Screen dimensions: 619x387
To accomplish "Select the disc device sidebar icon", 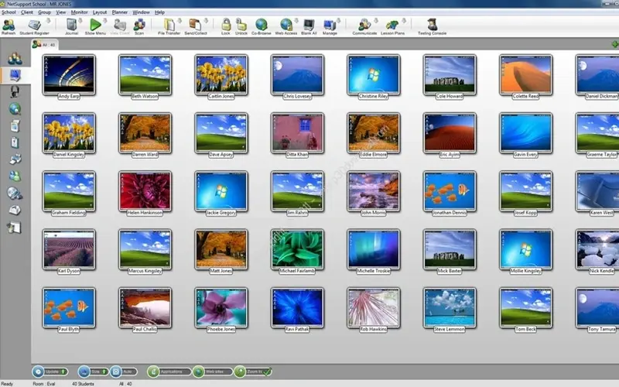I will 15,193.
